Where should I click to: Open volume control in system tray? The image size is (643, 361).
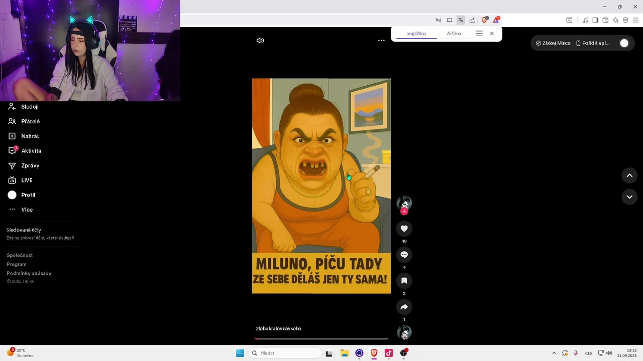coord(609,353)
